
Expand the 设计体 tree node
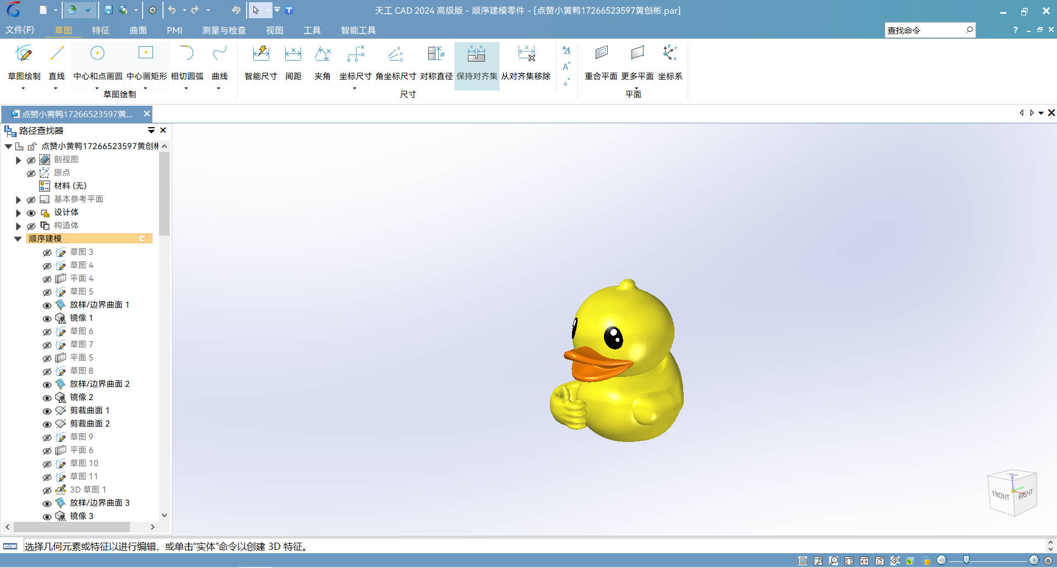(x=18, y=213)
